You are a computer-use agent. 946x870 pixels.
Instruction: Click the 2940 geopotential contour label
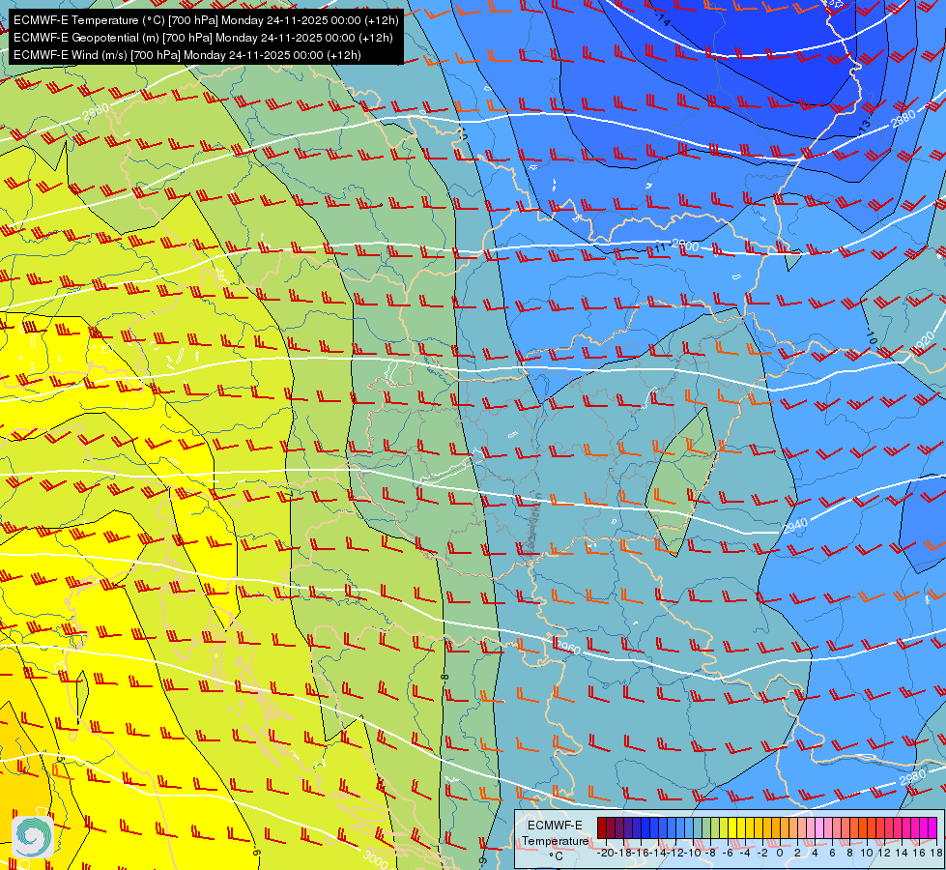(794, 526)
